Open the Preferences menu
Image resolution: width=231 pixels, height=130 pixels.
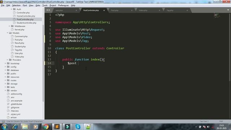[x=64, y=5]
